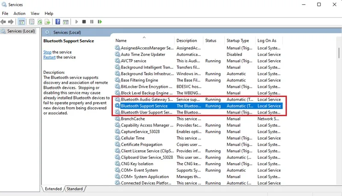Toggle the Show/Hide Console Tree icon
This screenshot has height=196, width=342.
tap(21, 22)
